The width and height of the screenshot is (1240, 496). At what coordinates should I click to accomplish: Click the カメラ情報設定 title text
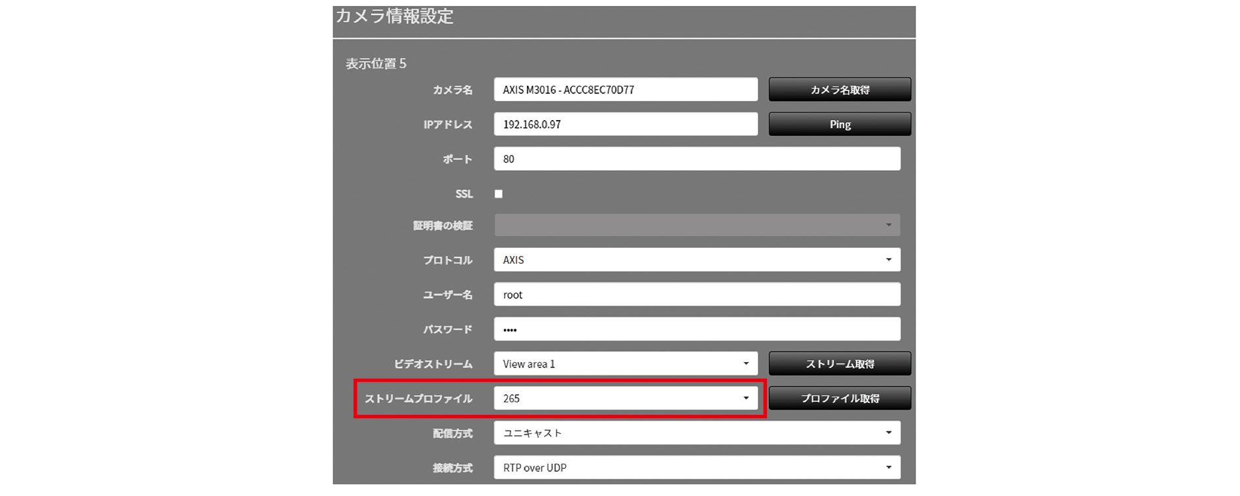395,16
